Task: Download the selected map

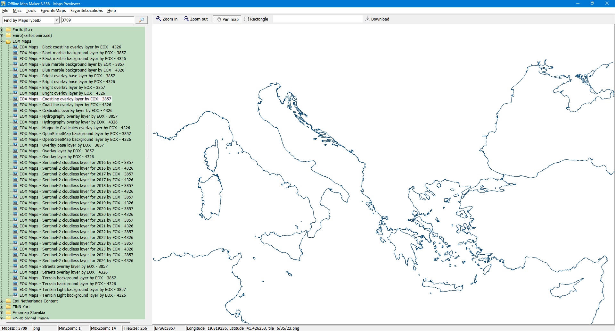Action: 377,19
